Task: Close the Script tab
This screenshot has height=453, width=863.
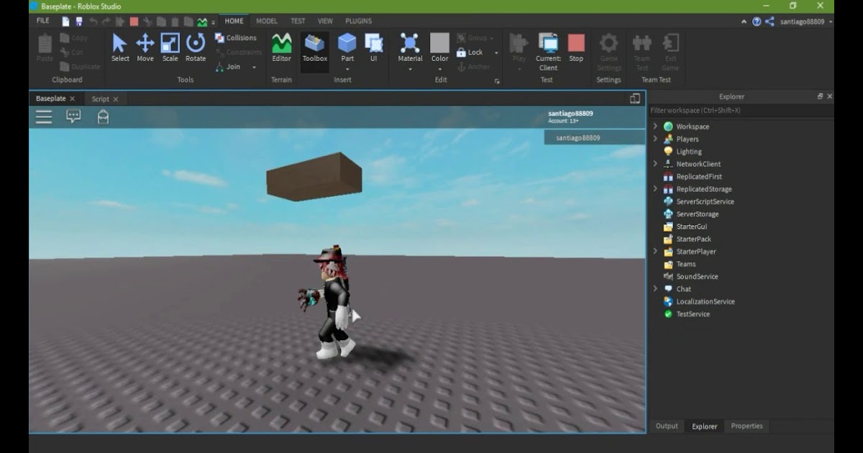Action: pos(116,99)
